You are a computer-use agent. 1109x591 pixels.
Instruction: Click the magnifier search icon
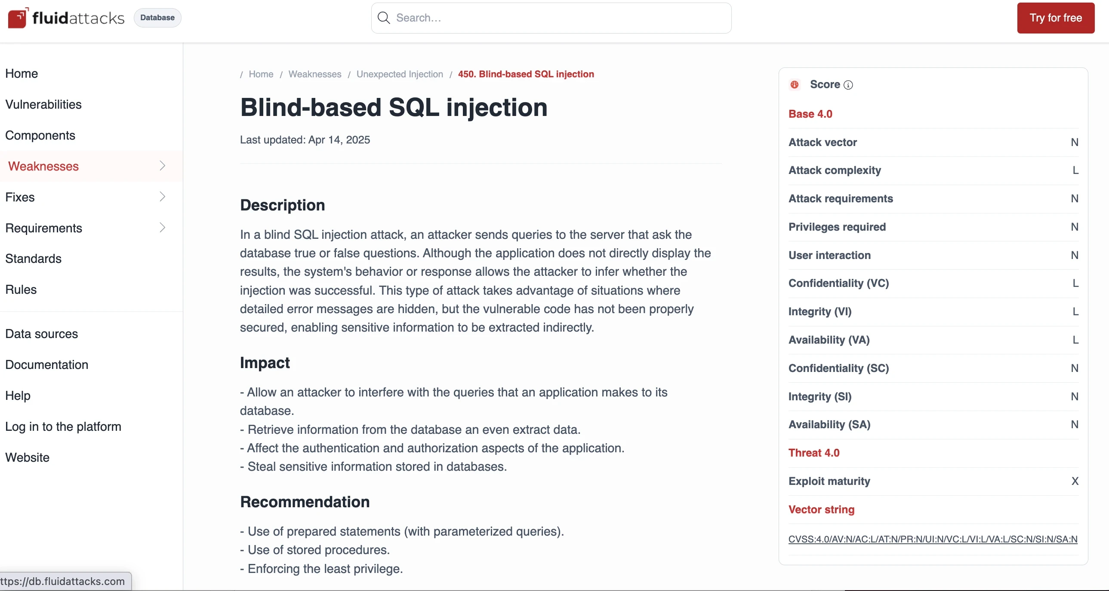pyautogui.click(x=383, y=18)
